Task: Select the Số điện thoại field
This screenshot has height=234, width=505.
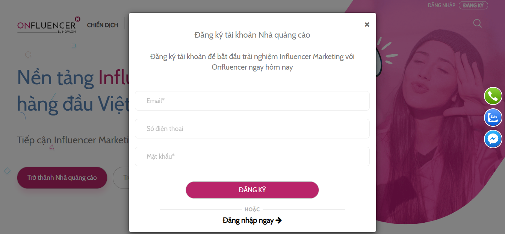Action: (252, 129)
